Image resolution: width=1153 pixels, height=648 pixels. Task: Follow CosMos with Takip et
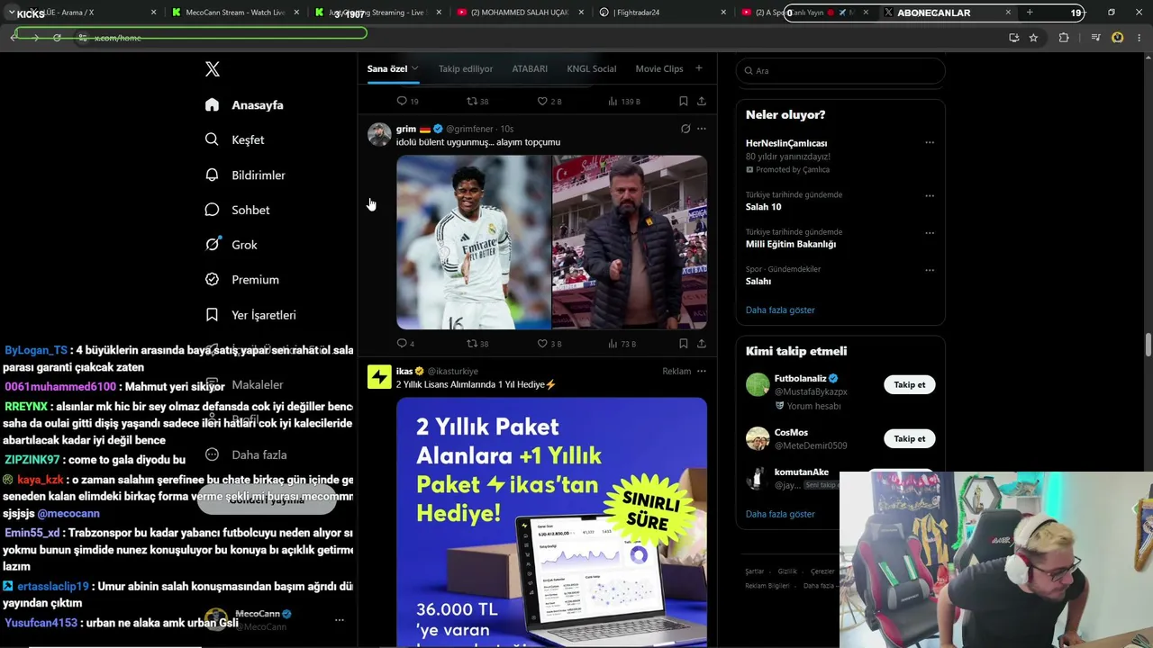910,438
